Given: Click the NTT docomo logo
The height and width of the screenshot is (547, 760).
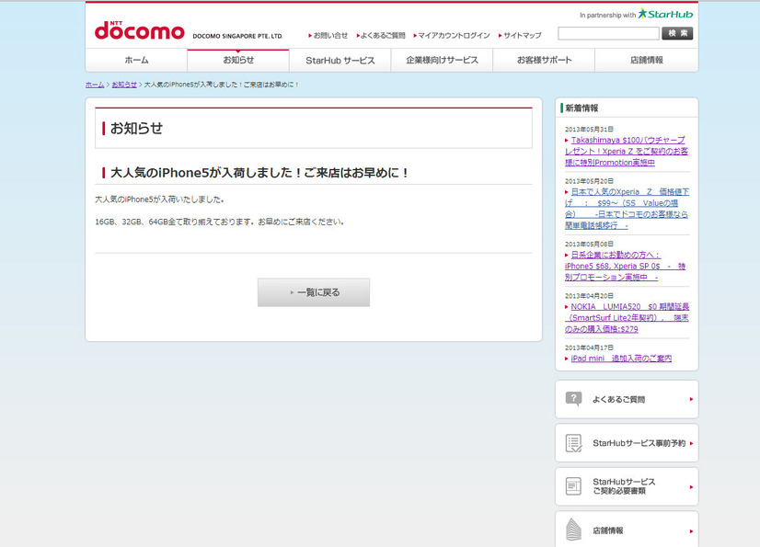Looking at the screenshot, I should [140, 30].
